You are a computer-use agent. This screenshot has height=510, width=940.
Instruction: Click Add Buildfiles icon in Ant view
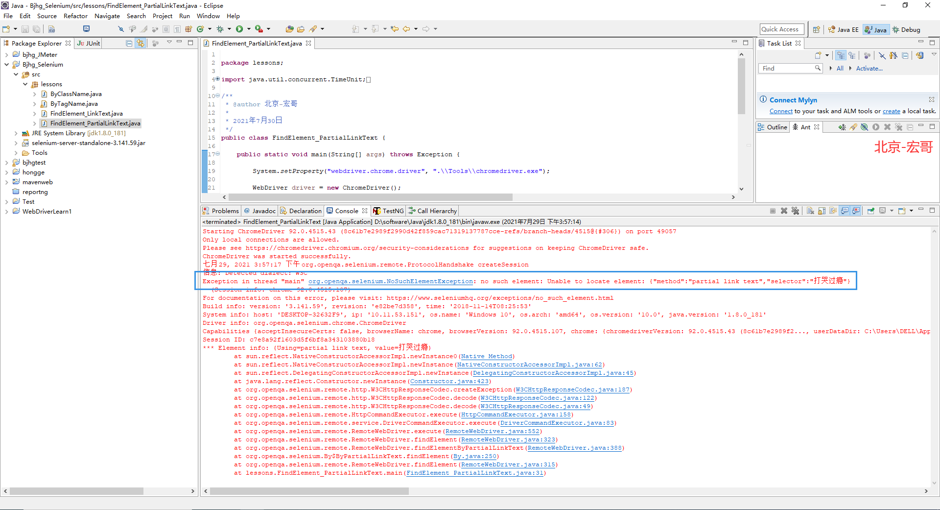click(842, 127)
